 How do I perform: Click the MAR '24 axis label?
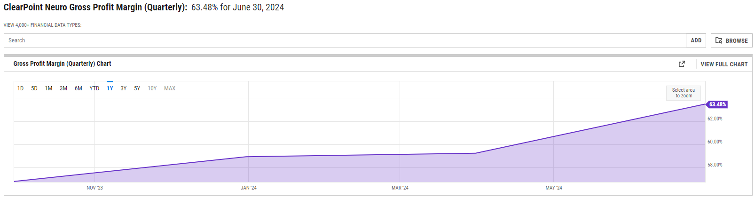400,188
